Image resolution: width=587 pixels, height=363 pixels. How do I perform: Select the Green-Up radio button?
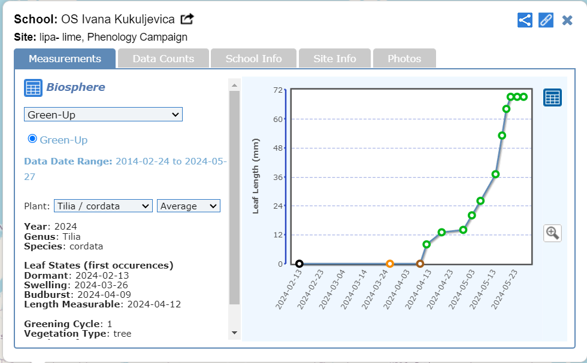32,139
